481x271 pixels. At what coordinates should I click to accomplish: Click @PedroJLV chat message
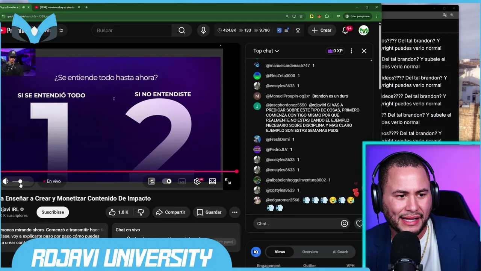tap(279, 149)
